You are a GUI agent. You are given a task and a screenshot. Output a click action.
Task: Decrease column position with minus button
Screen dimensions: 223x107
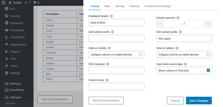tap(160, 24)
